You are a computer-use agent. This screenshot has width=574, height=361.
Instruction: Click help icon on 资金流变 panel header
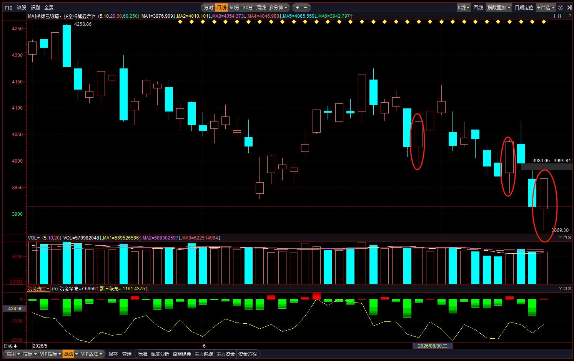point(561,288)
